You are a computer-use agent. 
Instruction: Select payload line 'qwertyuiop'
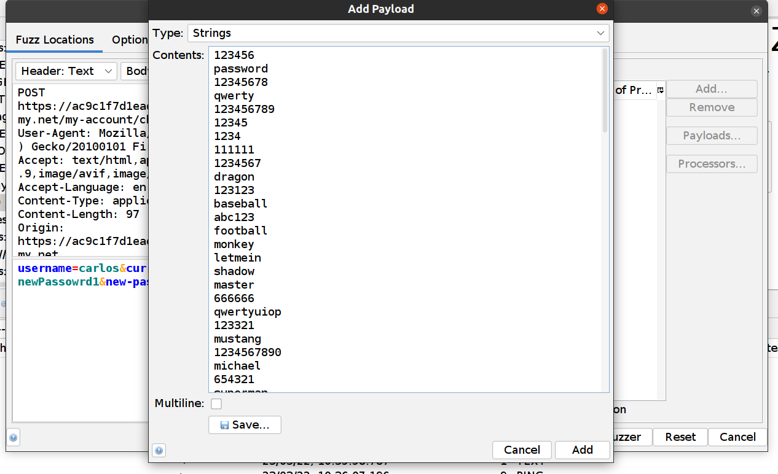click(x=248, y=312)
